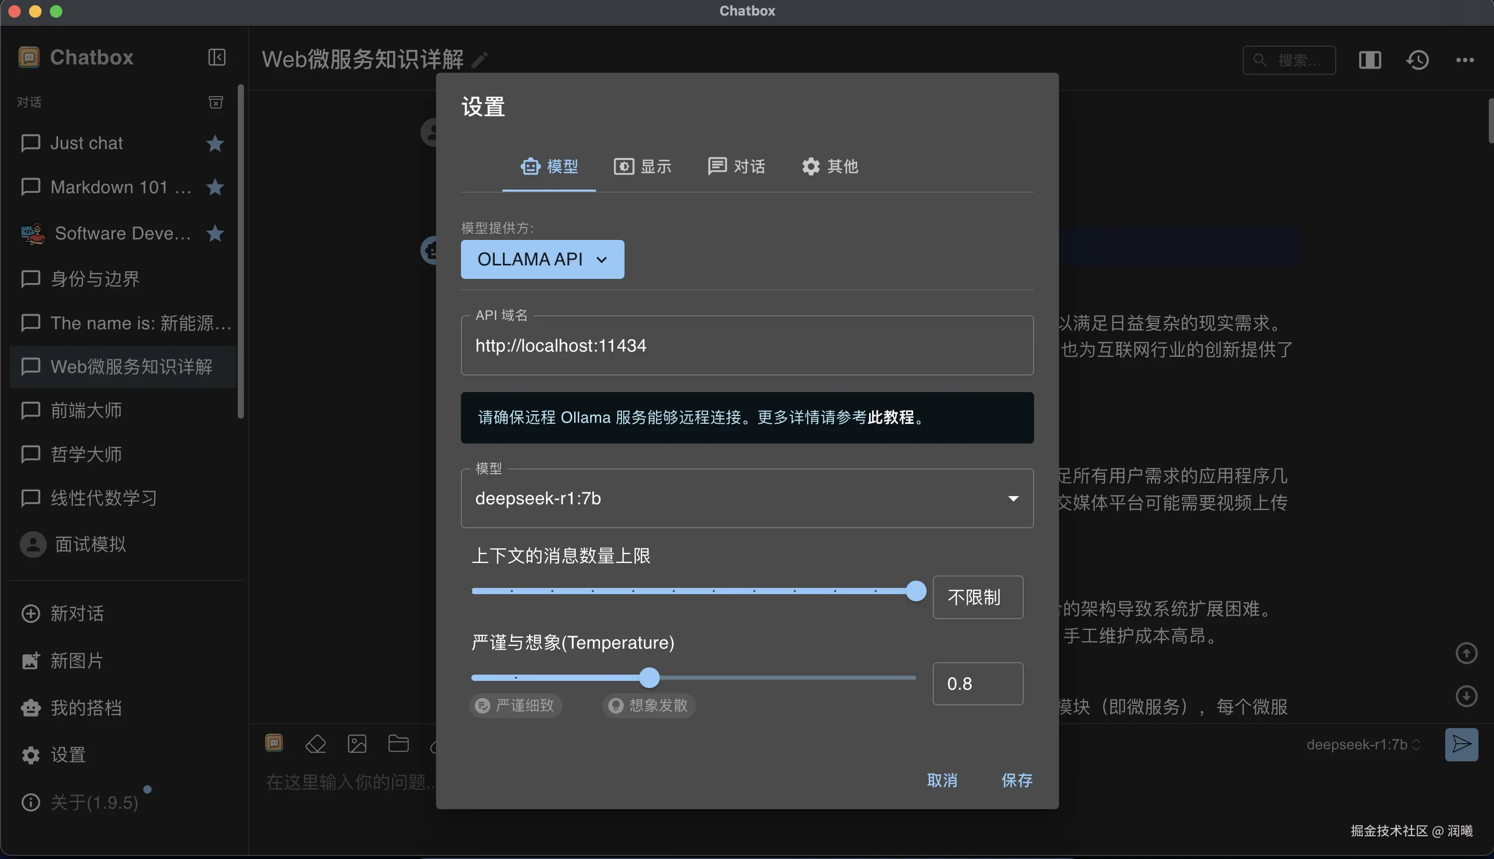Viewport: 1494px width, 859px height.
Task: Collapse the sidebar with panel icon
Action: [217, 57]
